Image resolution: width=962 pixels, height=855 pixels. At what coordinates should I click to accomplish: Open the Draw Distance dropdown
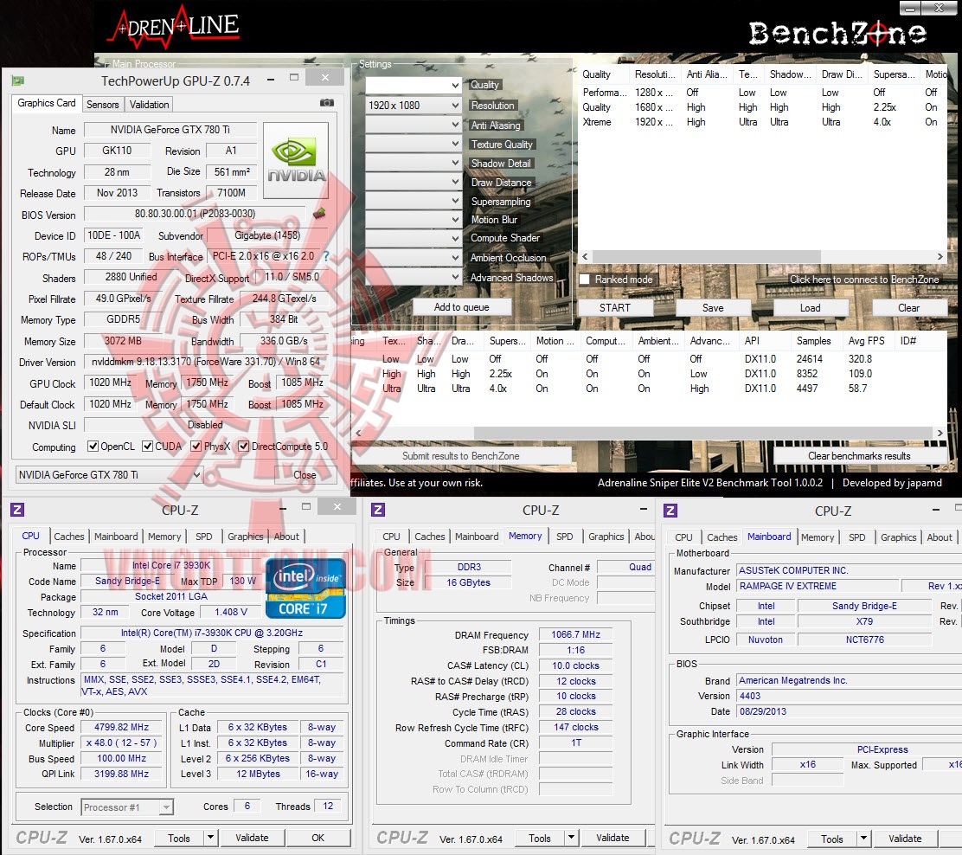coord(413,182)
